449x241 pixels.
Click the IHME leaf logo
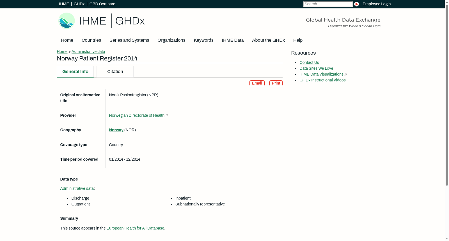[x=67, y=21]
